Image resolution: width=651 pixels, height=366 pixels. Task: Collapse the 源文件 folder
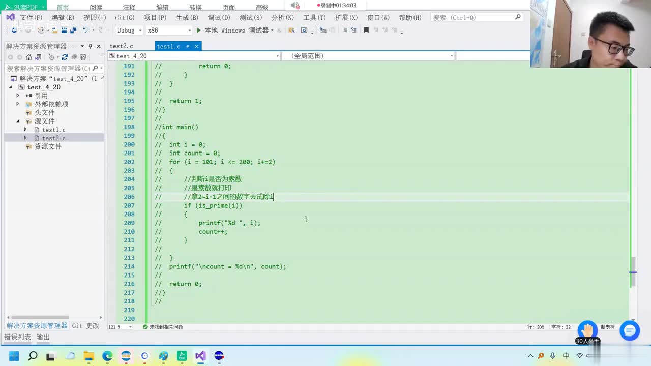18,121
